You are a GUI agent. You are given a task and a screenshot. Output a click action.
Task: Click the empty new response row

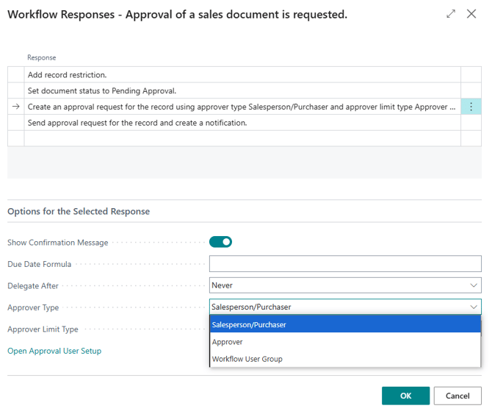point(242,139)
